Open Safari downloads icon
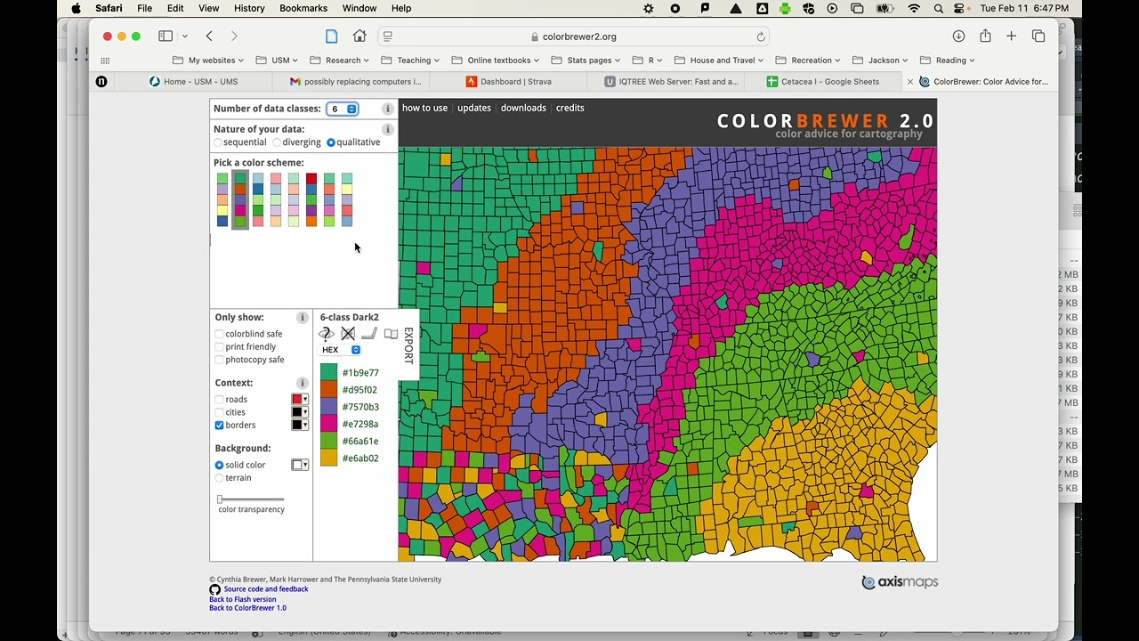1139x641 pixels. [958, 37]
